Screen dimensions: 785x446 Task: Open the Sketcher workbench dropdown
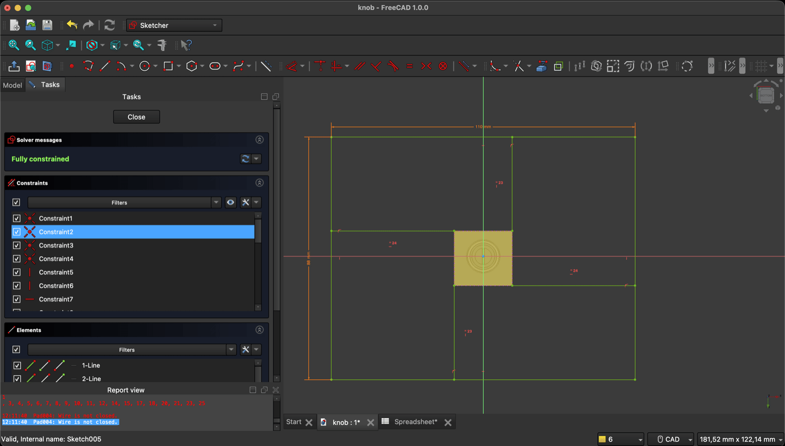(x=174, y=25)
